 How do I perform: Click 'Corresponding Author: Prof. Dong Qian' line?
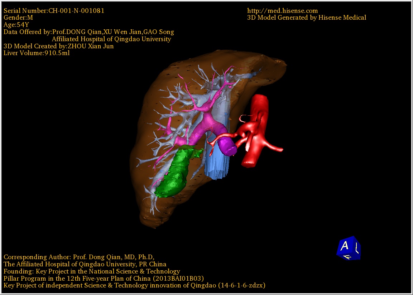pos(79,257)
